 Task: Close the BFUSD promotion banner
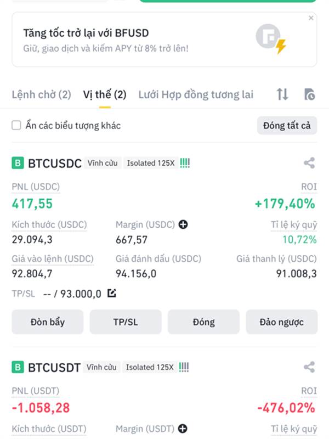click(x=311, y=18)
